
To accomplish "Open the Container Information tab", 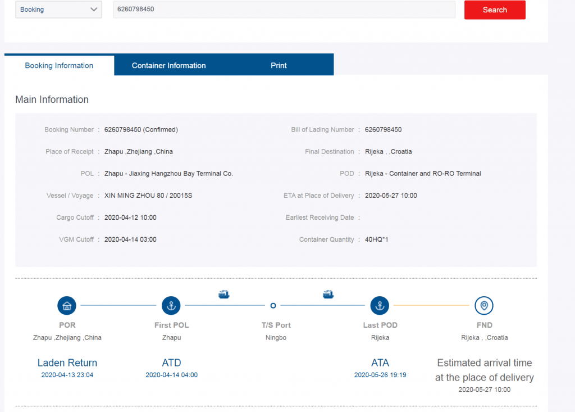I will coord(168,65).
